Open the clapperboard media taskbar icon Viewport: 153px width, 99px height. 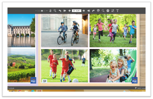point(13,91)
